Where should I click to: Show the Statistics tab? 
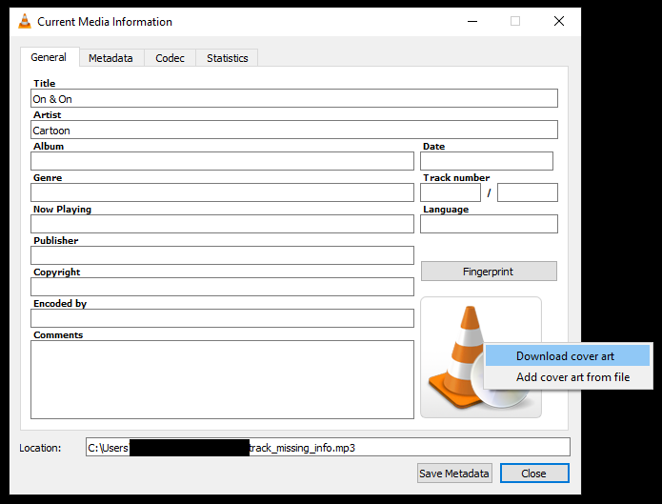pyautogui.click(x=227, y=58)
